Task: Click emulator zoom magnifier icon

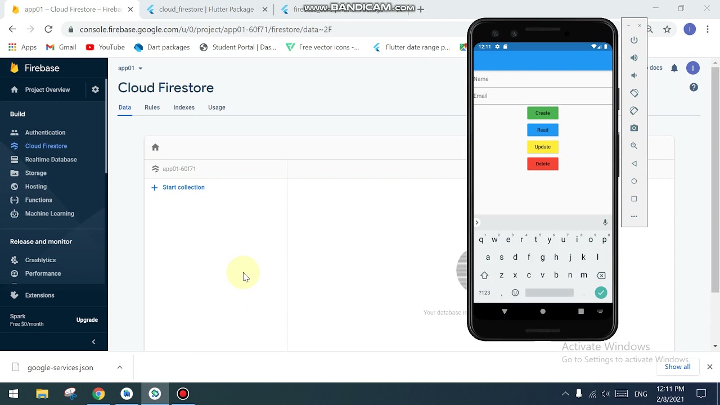Action: tap(634, 146)
